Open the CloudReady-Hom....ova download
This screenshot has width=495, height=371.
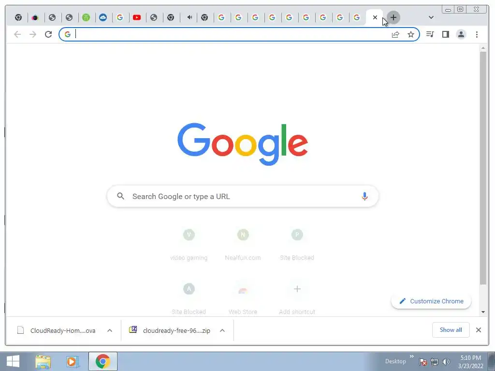coord(57,330)
